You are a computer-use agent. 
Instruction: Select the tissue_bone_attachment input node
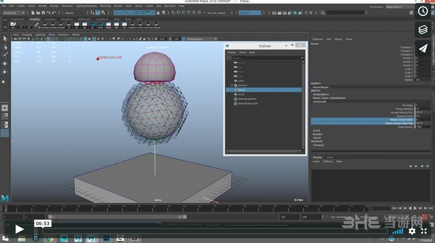point(329,98)
